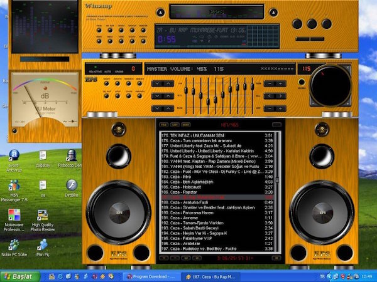
Task: Open the Başlat start menu
Action: coord(20,276)
